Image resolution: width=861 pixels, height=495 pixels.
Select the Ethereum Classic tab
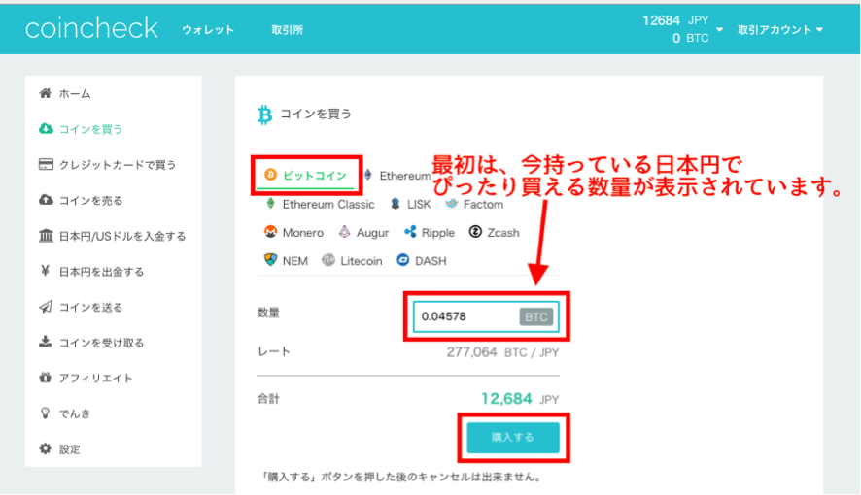point(320,204)
